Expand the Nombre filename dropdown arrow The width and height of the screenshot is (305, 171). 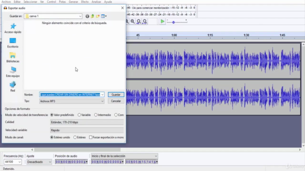[x=102, y=95]
